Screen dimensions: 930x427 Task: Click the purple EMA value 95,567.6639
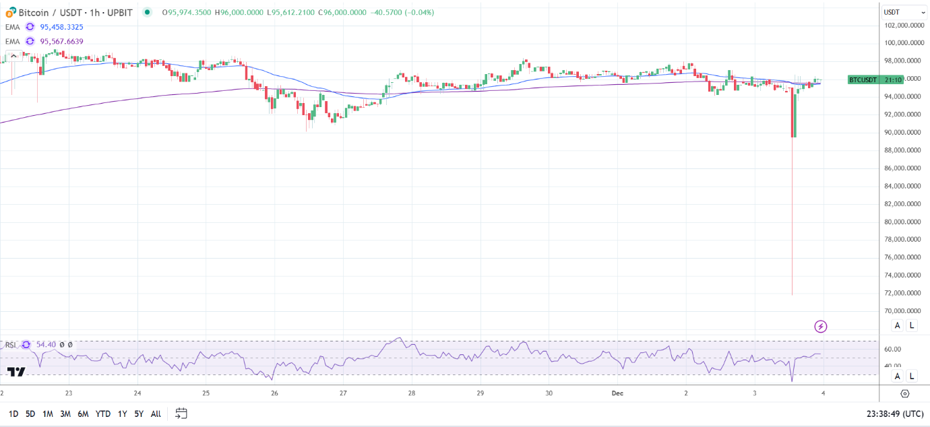tap(62, 42)
